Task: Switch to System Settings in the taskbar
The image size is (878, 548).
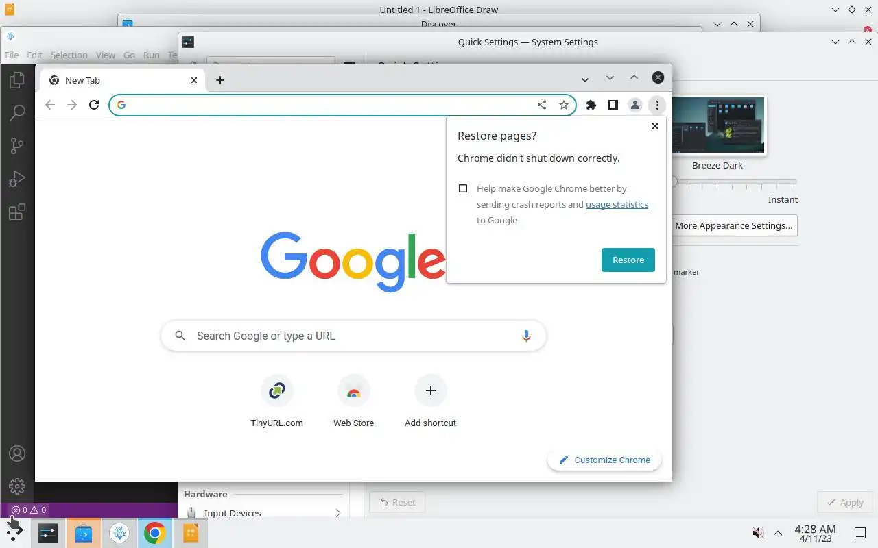Action: pos(48,532)
